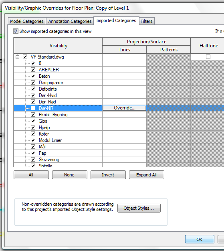Screen dimensions: 224x251
Task: Uncheck the Dør -Rød layer checkbox
Action: click(33, 102)
